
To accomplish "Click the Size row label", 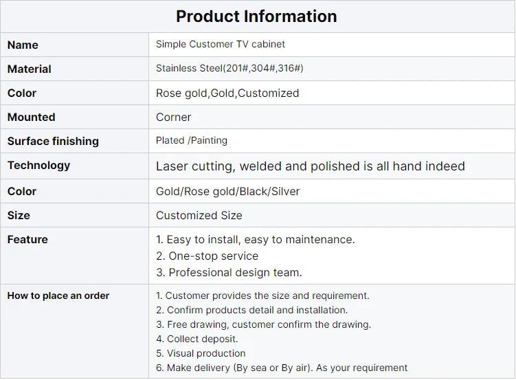I will click(19, 215).
